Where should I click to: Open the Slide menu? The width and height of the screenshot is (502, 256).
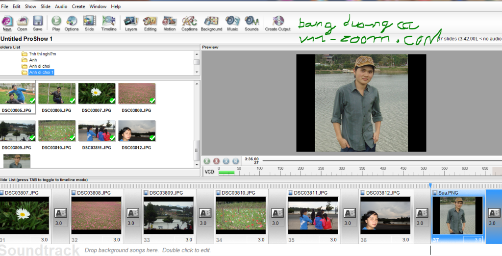point(46,6)
